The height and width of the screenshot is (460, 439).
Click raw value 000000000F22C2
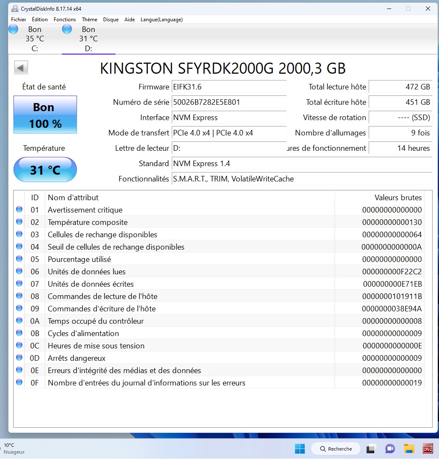coord(392,271)
